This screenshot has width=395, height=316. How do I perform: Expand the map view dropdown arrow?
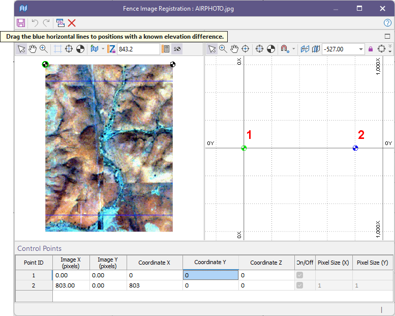[103, 49]
